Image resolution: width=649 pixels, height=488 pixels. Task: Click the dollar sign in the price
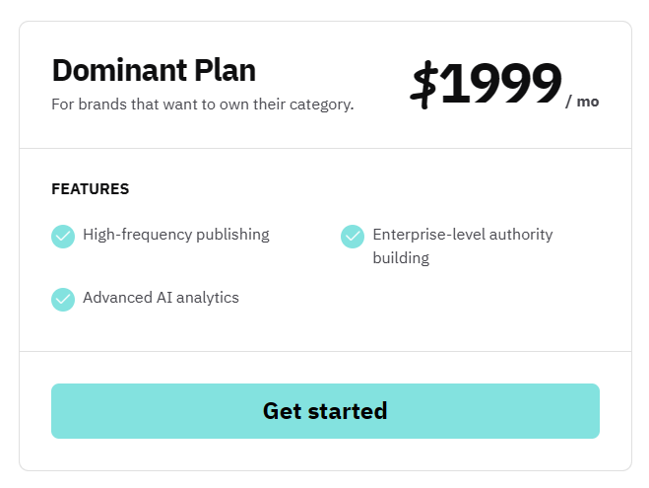coord(424,85)
